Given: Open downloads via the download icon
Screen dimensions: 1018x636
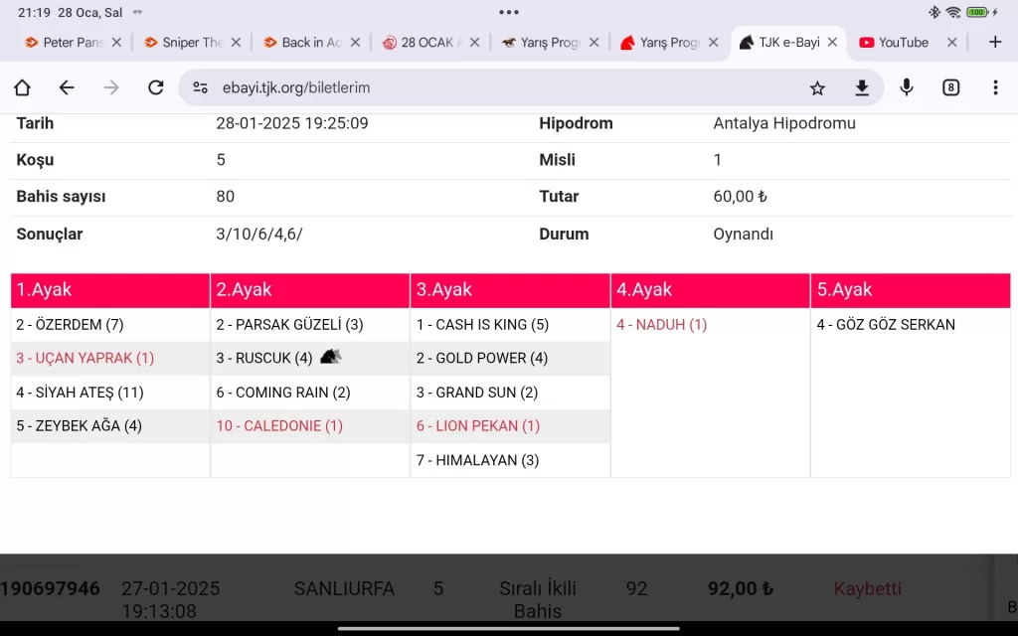Looking at the screenshot, I should (x=862, y=87).
